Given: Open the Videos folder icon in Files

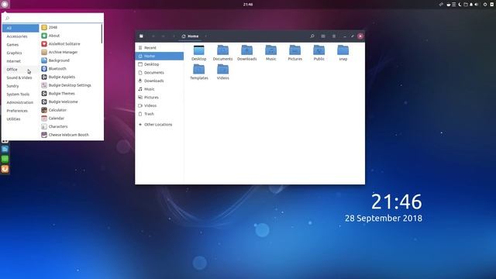Looking at the screenshot, I should point(222,72).
